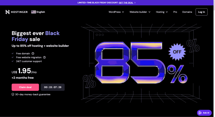The image size is (215, 117).
Task: Click the arrow icon in top banner
Action: [135, 3]
